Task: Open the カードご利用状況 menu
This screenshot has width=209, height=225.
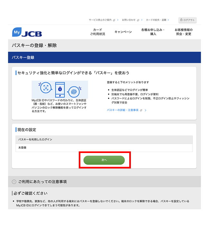Action: coord(98,32)
